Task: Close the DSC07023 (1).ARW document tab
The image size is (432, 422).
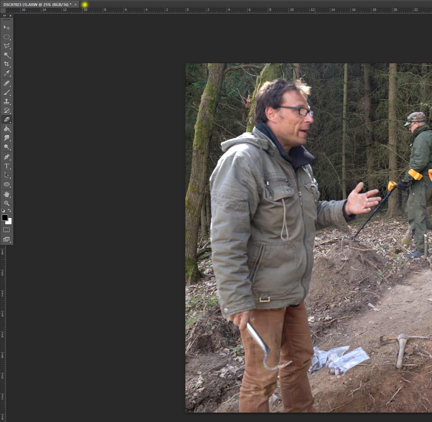Action: point(76,5)
